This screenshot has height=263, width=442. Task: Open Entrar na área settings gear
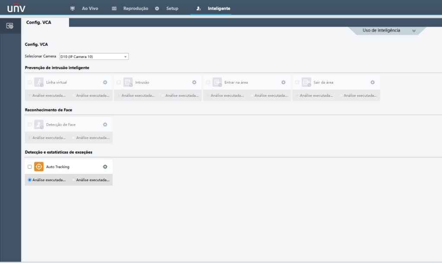[x=283, y=82]
